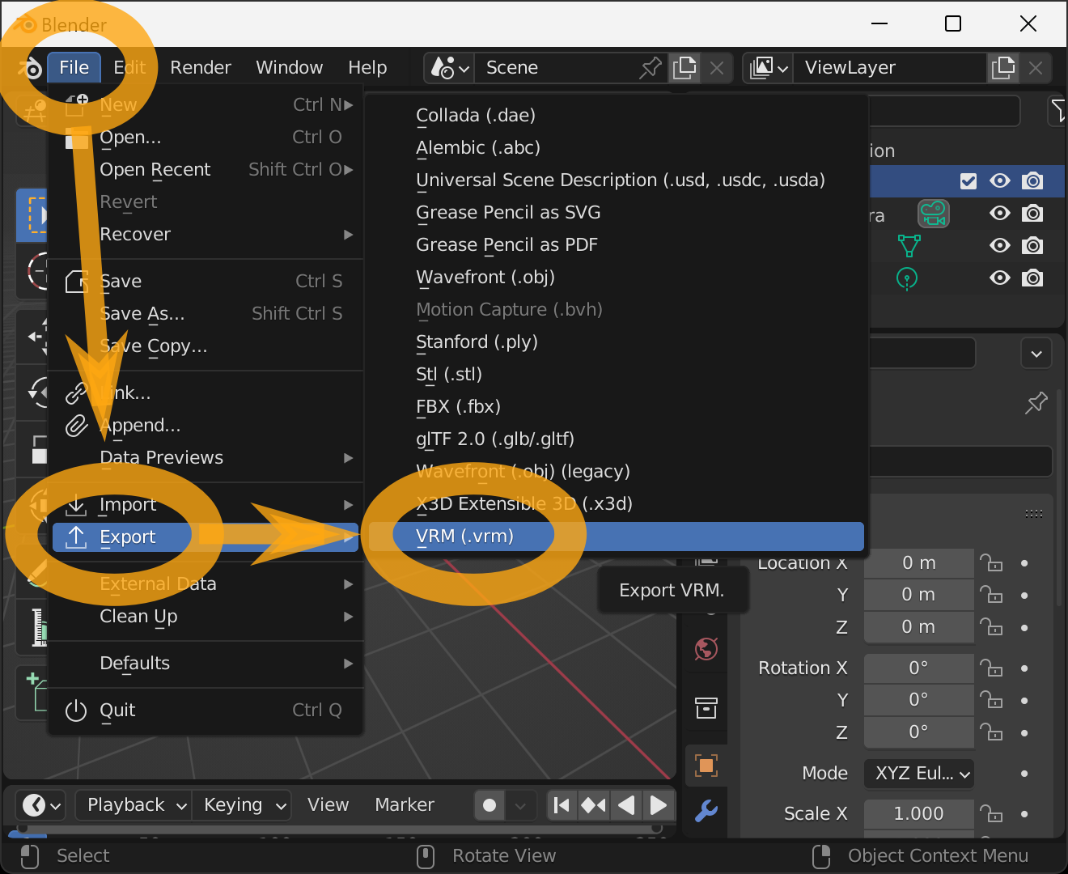
Task: Open the Playback popover
Action: click(133, 805)
